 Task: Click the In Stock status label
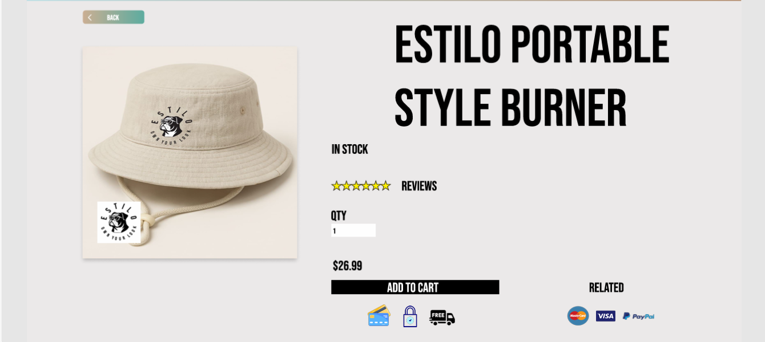tap(350, 149)
